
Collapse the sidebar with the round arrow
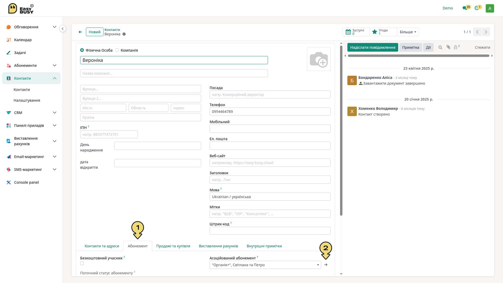[63, 29]
